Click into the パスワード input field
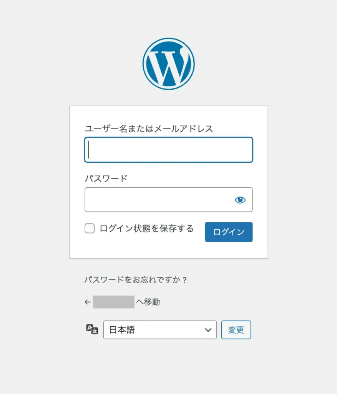Viewport: 337px width, 394px height. tap(158, 200)
